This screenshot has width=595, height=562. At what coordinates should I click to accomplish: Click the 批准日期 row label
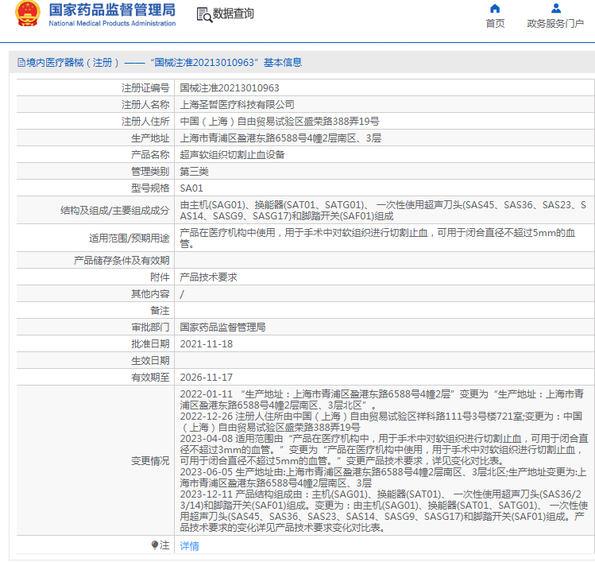click(150, 344)
